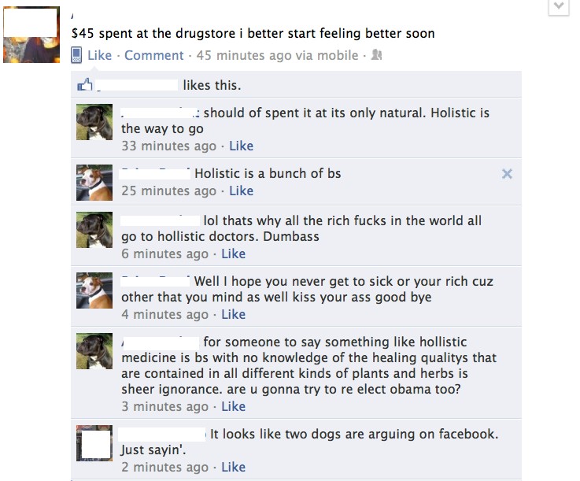Open brown-white dog avatar on 'Well I hope' comment

[94, 290]
